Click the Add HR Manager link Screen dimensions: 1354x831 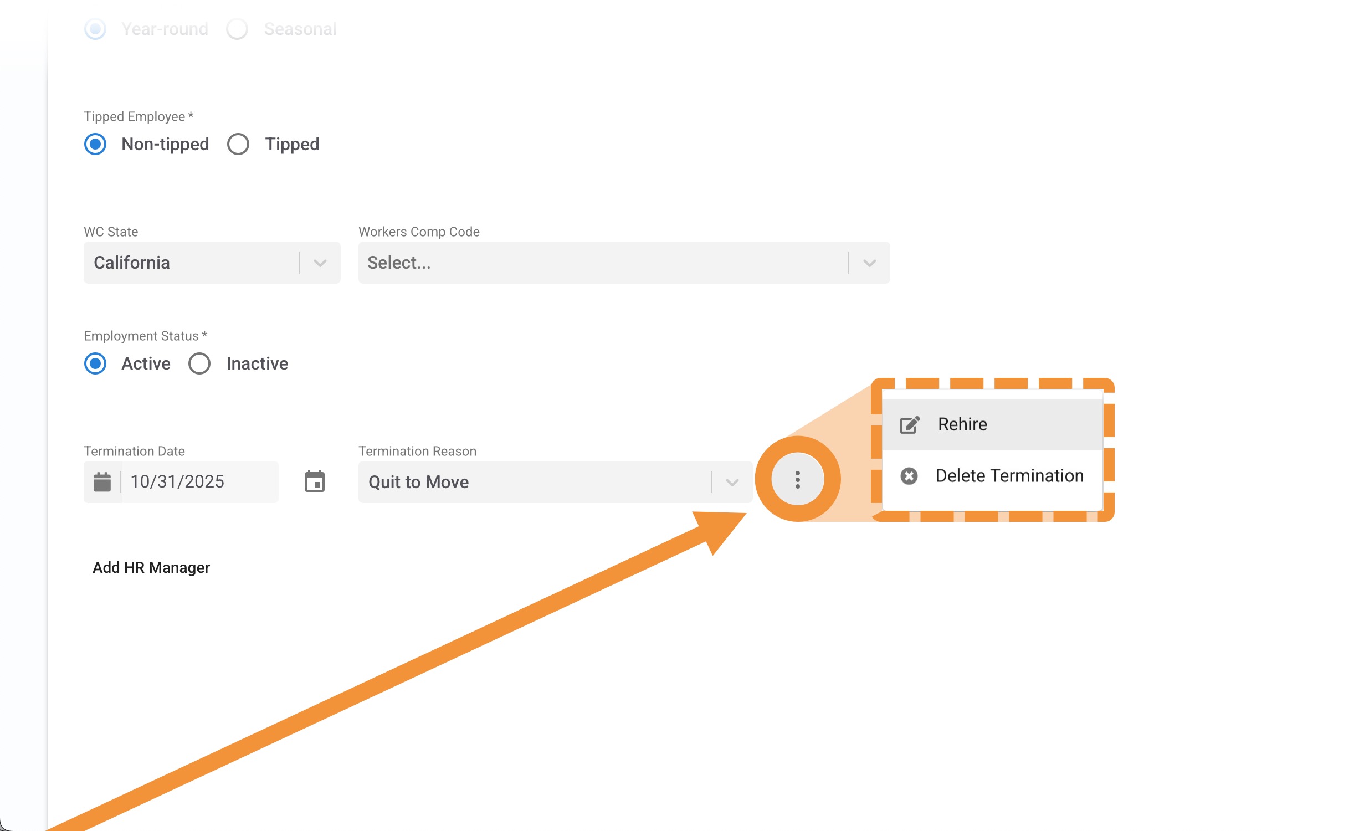pos(151,567)
